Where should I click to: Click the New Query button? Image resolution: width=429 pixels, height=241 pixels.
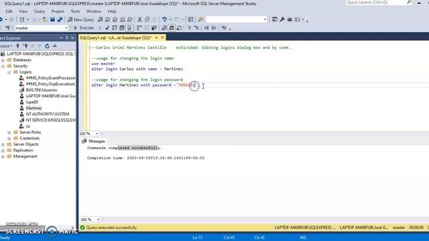click(x=80, y=19)
